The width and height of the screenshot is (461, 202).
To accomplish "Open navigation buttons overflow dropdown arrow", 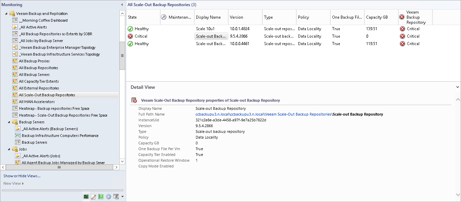I will 122,197.
